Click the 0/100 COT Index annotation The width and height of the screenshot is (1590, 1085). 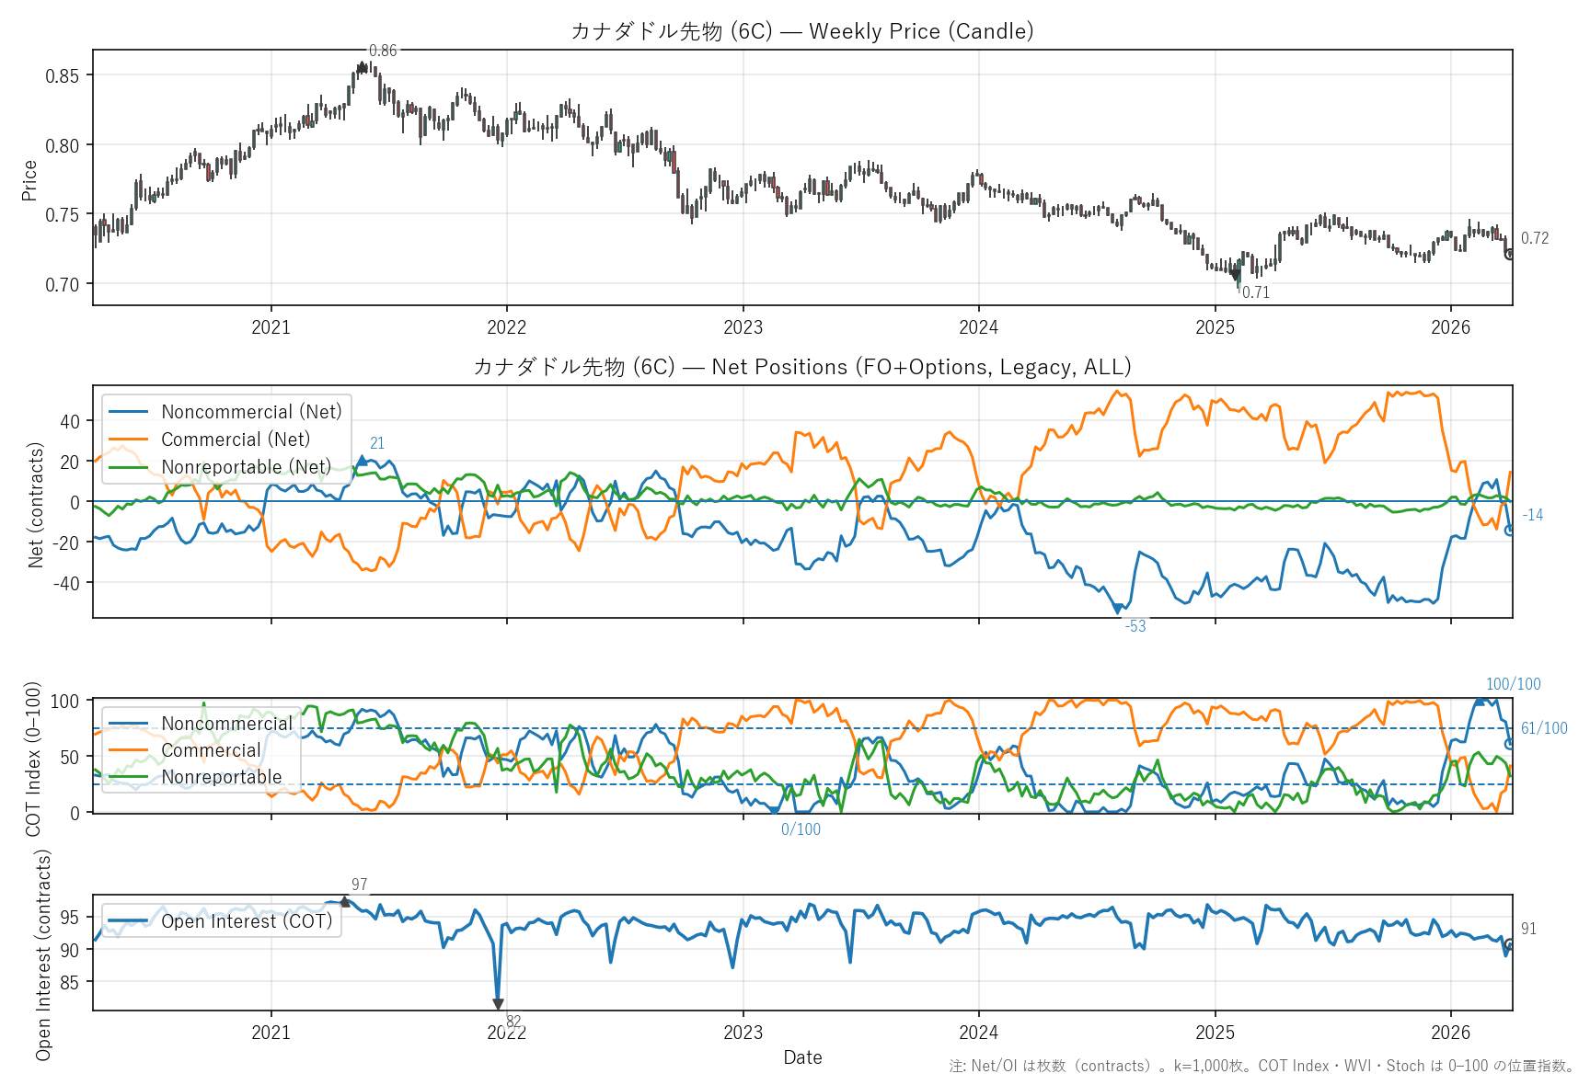tap(801, 829)
